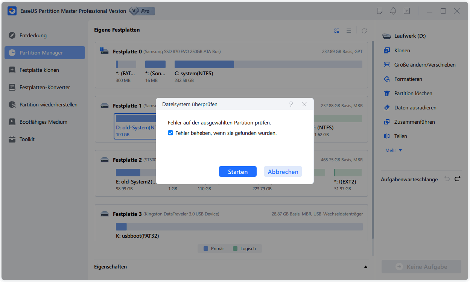Viewport: 470px width, 282px height.
Task: Click the Pro version badge
Action: [142, 11]
